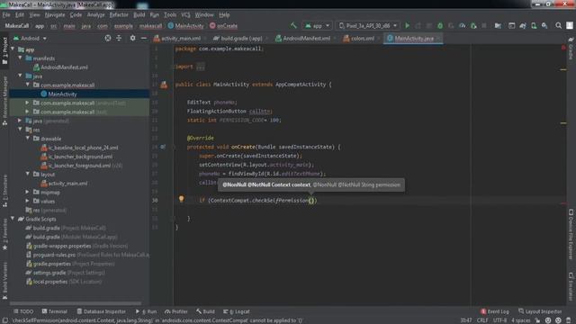Screen dimensions: 576x324
Task: Open the app run configuration dropdown
Action: click(x=317, y=26)
